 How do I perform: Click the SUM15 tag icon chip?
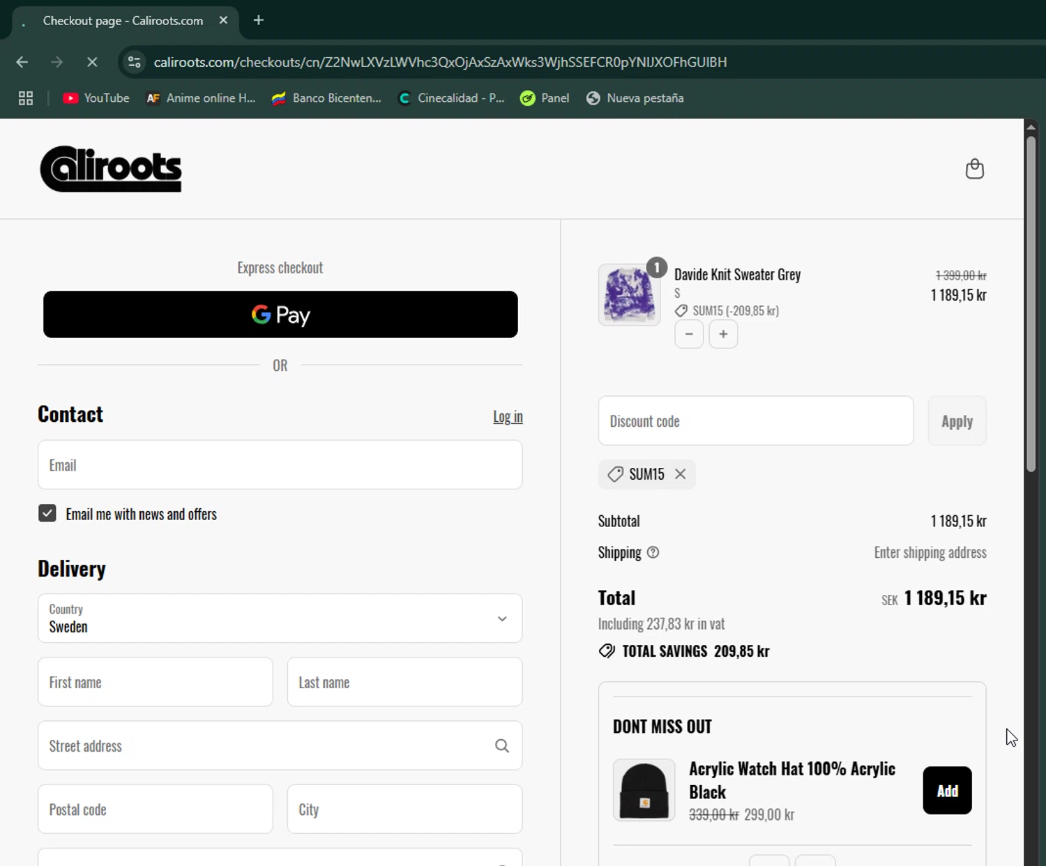click(615, 474)
